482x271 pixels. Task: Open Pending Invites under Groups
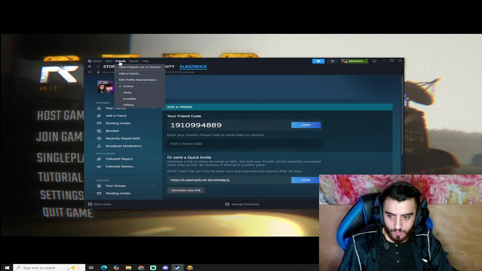pos(118,193)
